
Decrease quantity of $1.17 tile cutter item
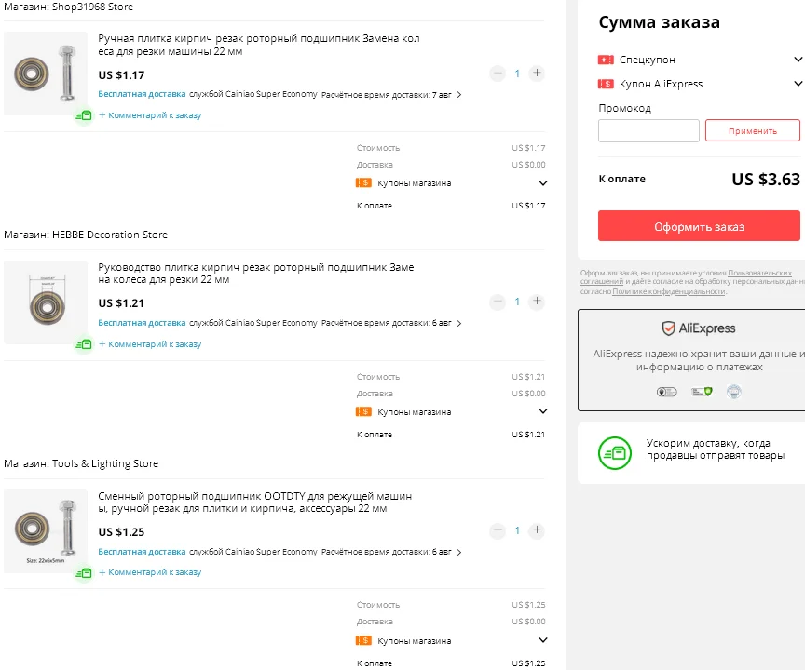click(498, 74)
